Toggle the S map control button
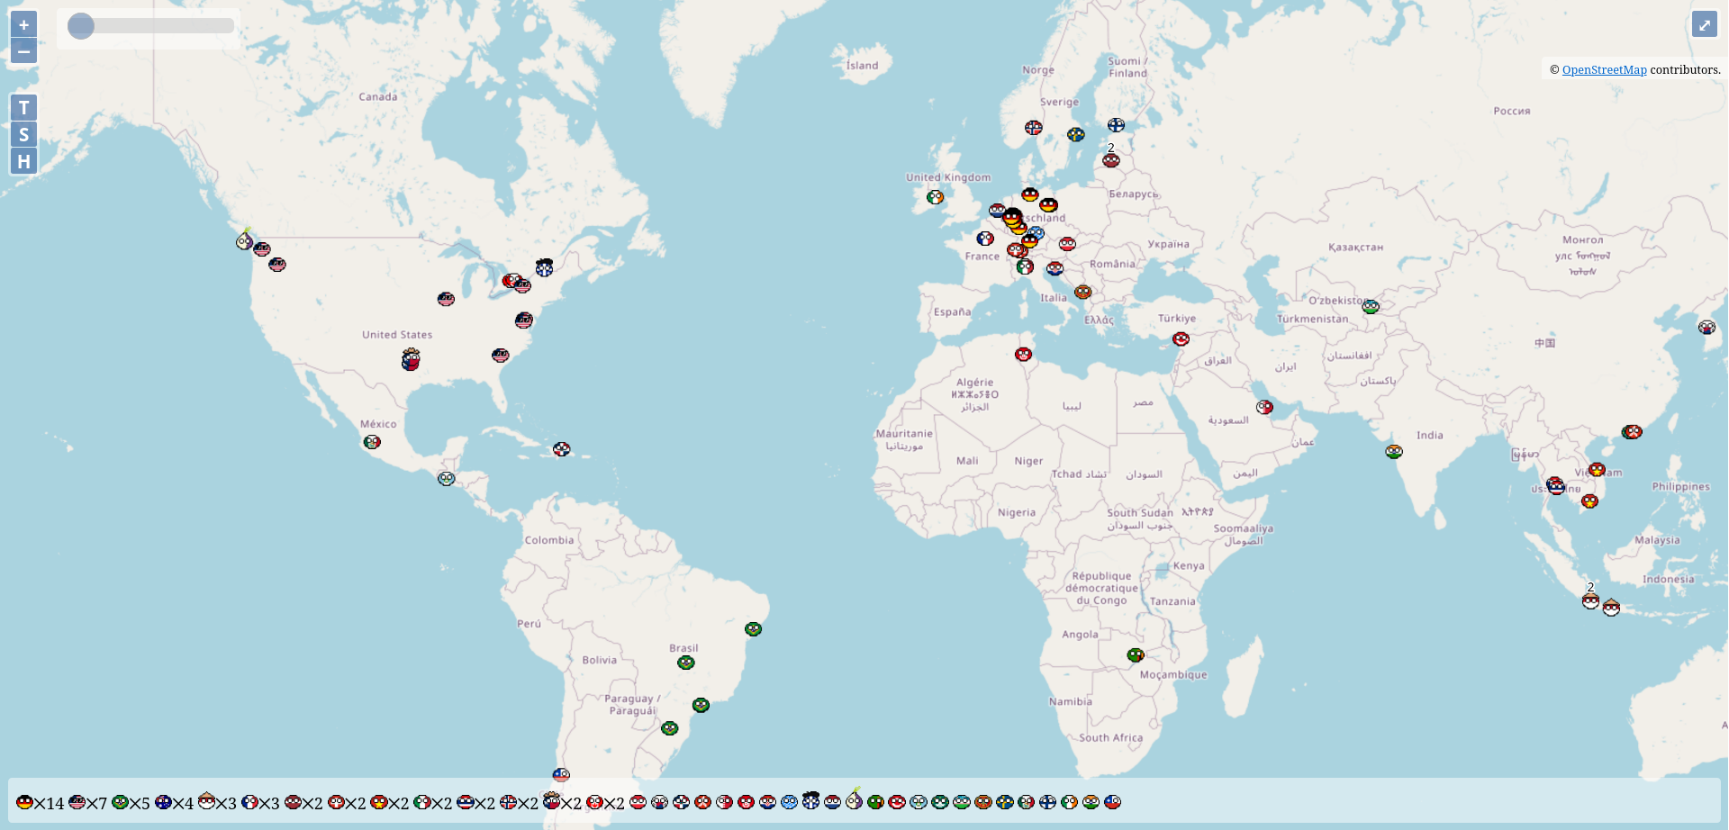Image resolution: width=1729 pixels, height=830 pixels. (24, 135)
